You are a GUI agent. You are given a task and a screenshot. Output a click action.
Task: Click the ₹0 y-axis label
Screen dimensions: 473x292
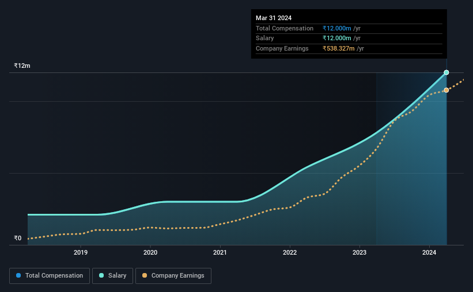coord(18,238)
